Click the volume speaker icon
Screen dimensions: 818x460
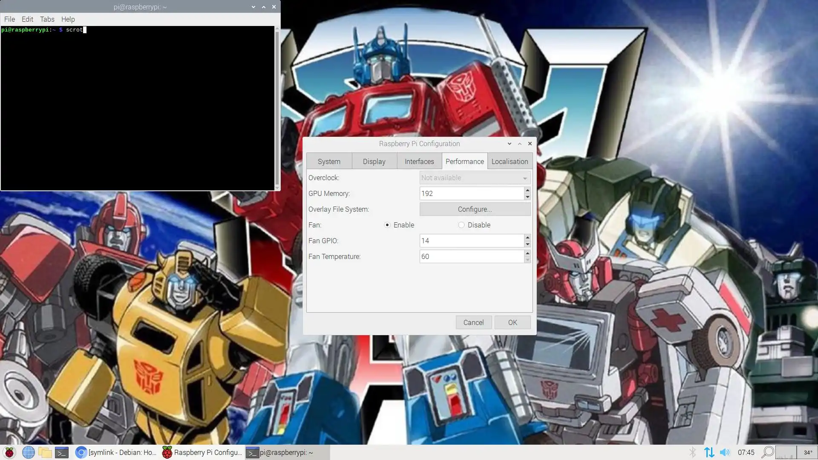725,452
